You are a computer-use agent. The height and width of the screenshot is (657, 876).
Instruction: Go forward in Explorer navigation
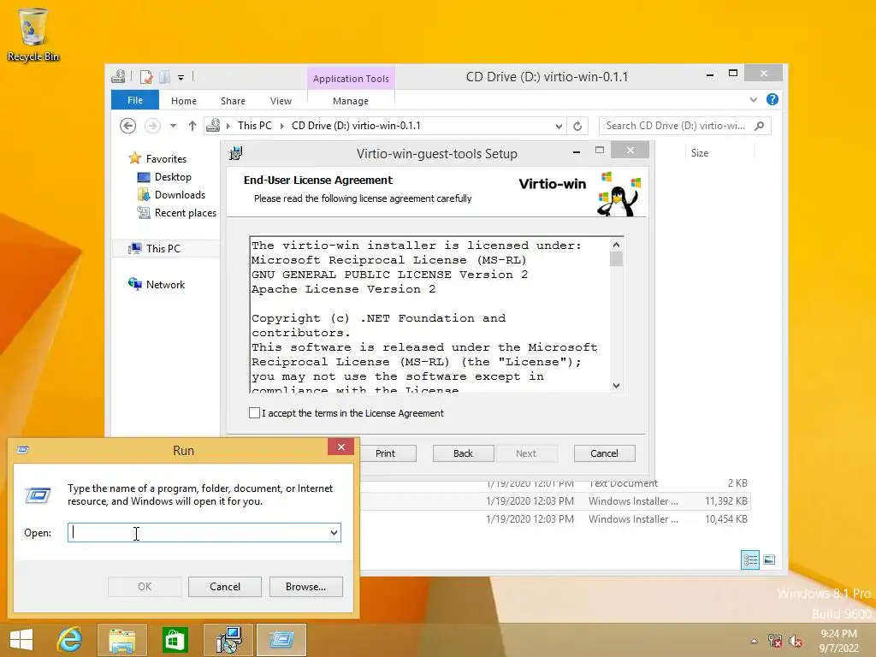152,126
